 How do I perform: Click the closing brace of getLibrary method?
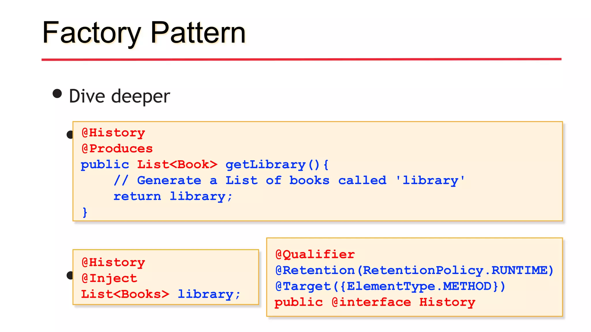(x=85, y=212)
